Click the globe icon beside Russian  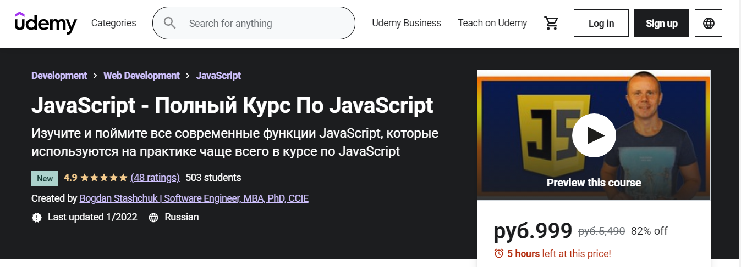point(154,217)
